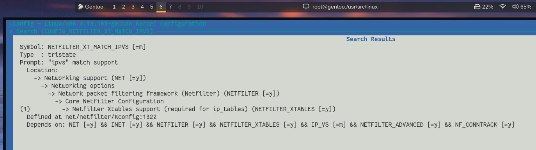
Task: Click the Gentoo menu label
Action: (94, 7)
